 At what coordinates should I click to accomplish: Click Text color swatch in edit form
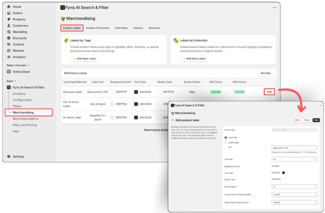[283, 173]
